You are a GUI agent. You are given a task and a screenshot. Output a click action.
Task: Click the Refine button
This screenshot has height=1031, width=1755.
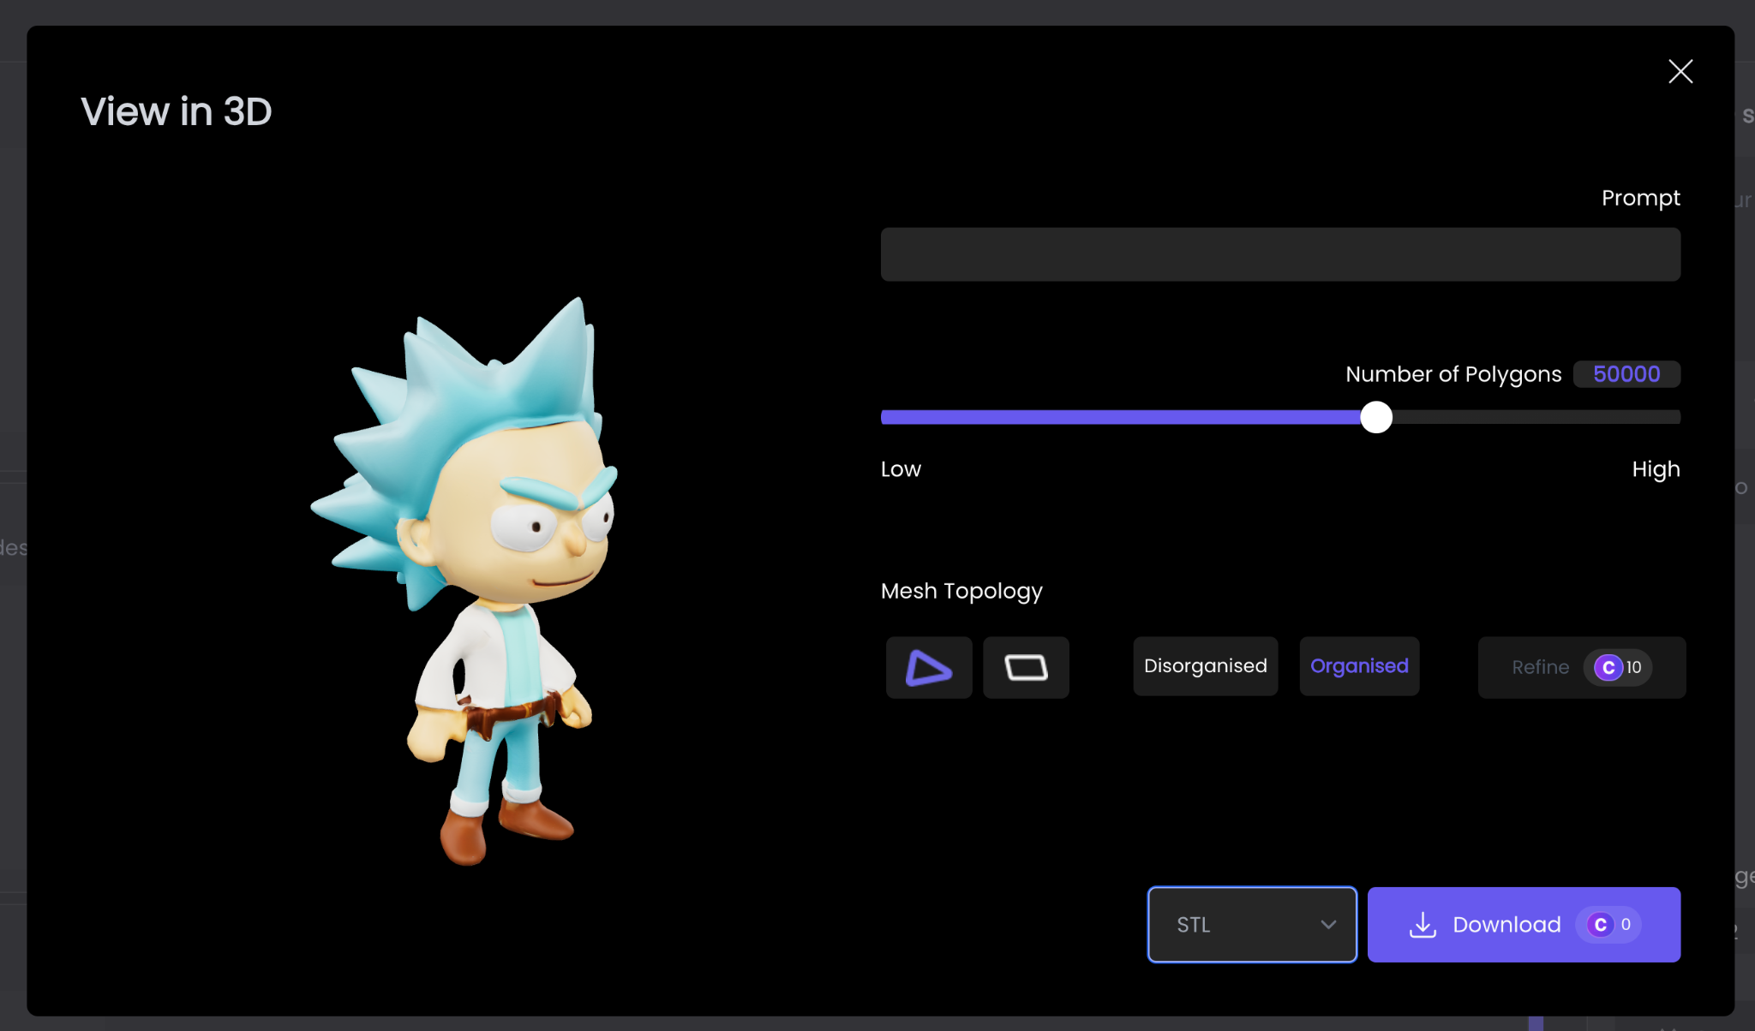click(1581, 667)
